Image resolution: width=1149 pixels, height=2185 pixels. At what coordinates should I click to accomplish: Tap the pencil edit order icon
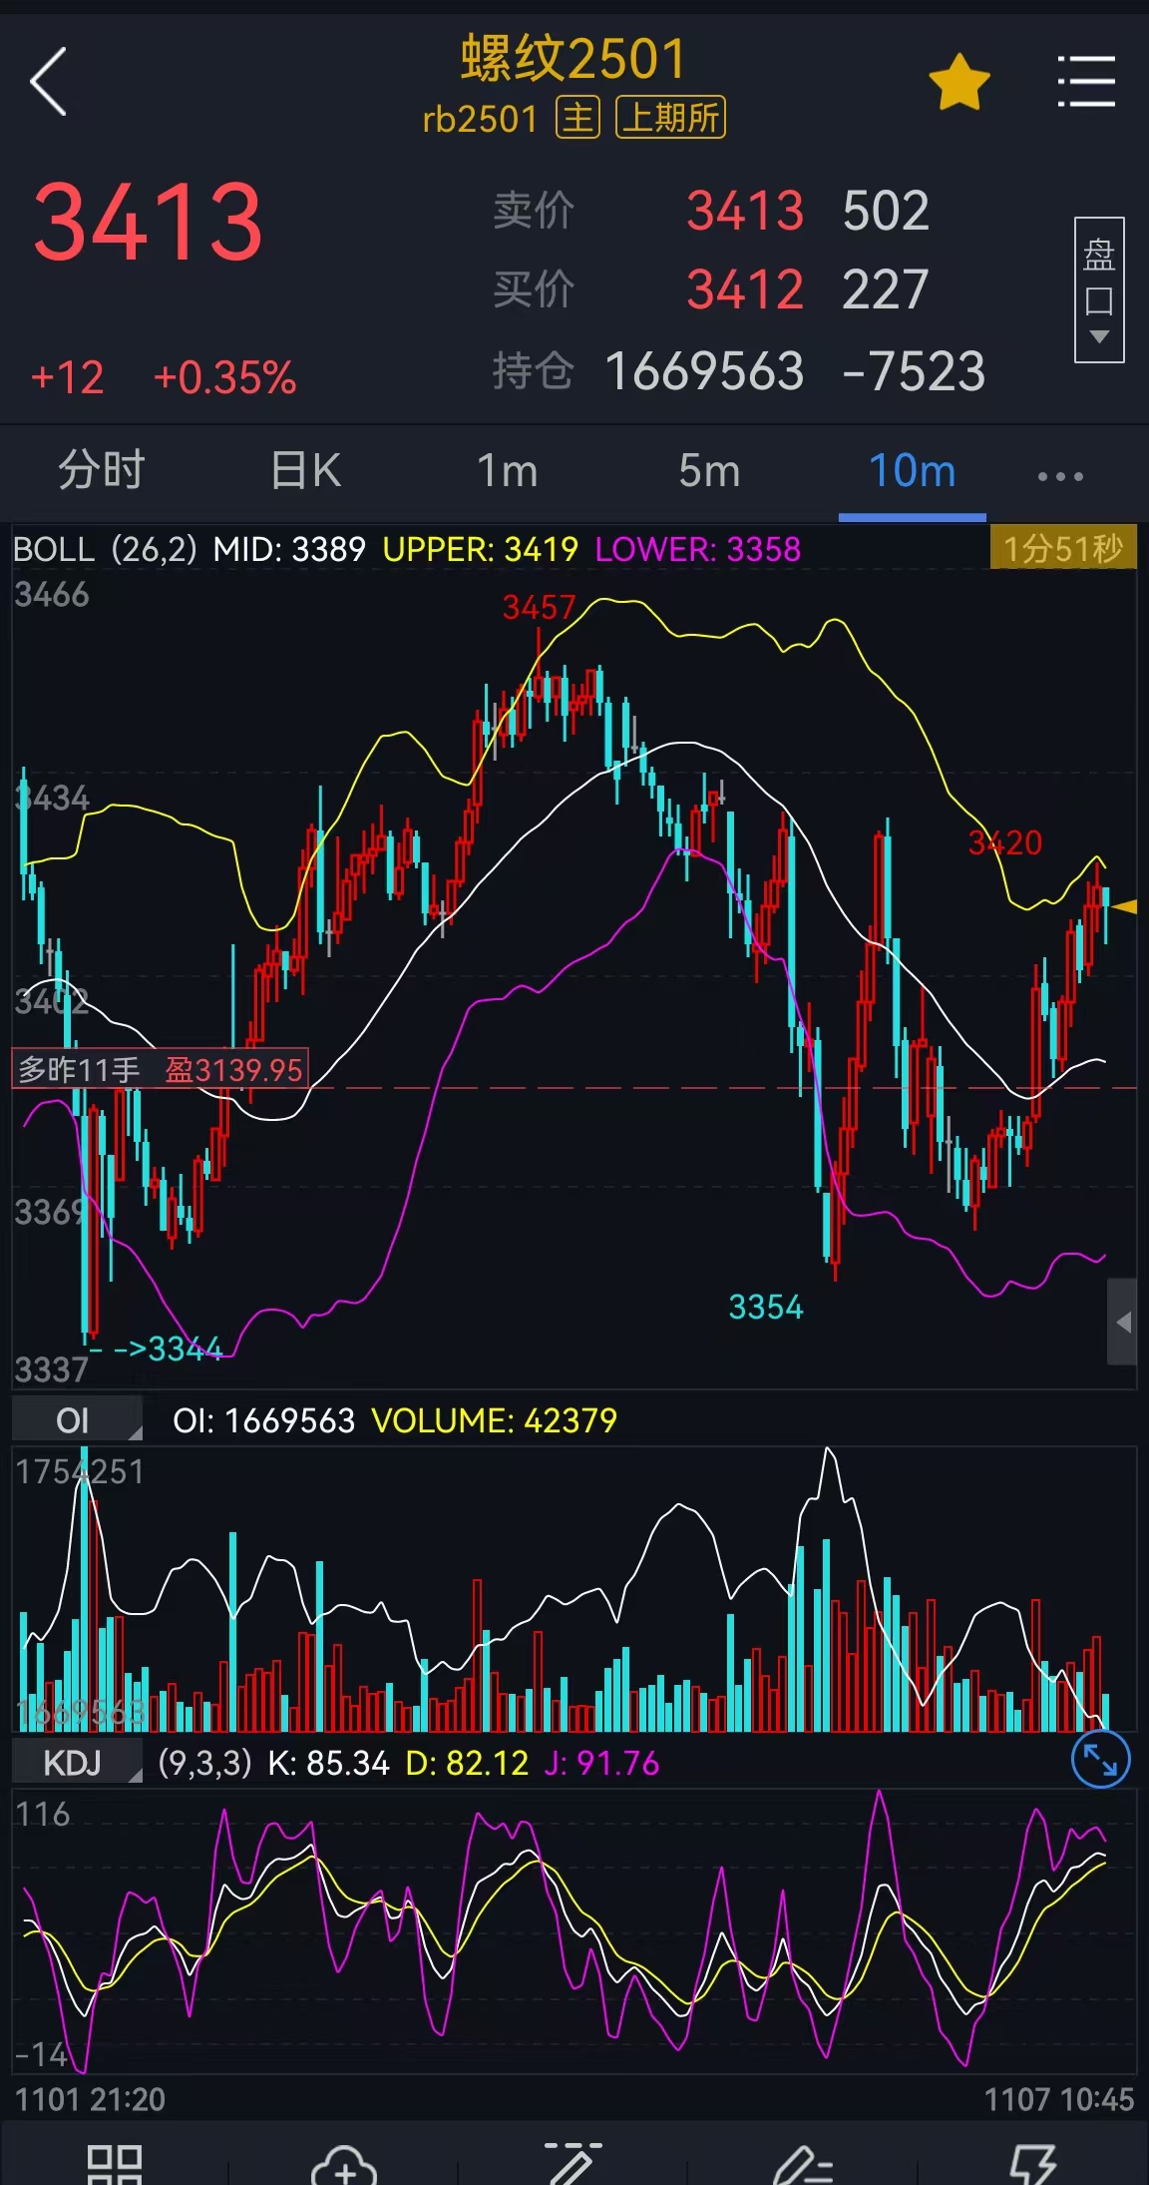tap(802, 2164)
